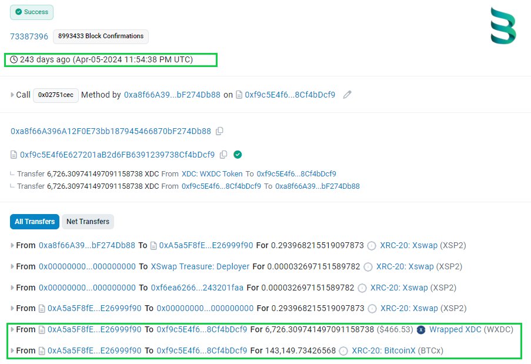531x364 pixels.
Task: Expand row from 0xA5a5F8fE to null address
Action: (x=12, y=308)
